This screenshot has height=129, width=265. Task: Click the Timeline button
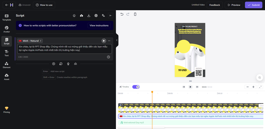tap(124, 87)
